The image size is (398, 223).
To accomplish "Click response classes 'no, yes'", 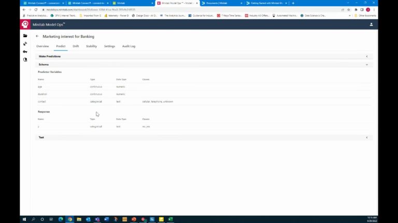I will [146, 126].
